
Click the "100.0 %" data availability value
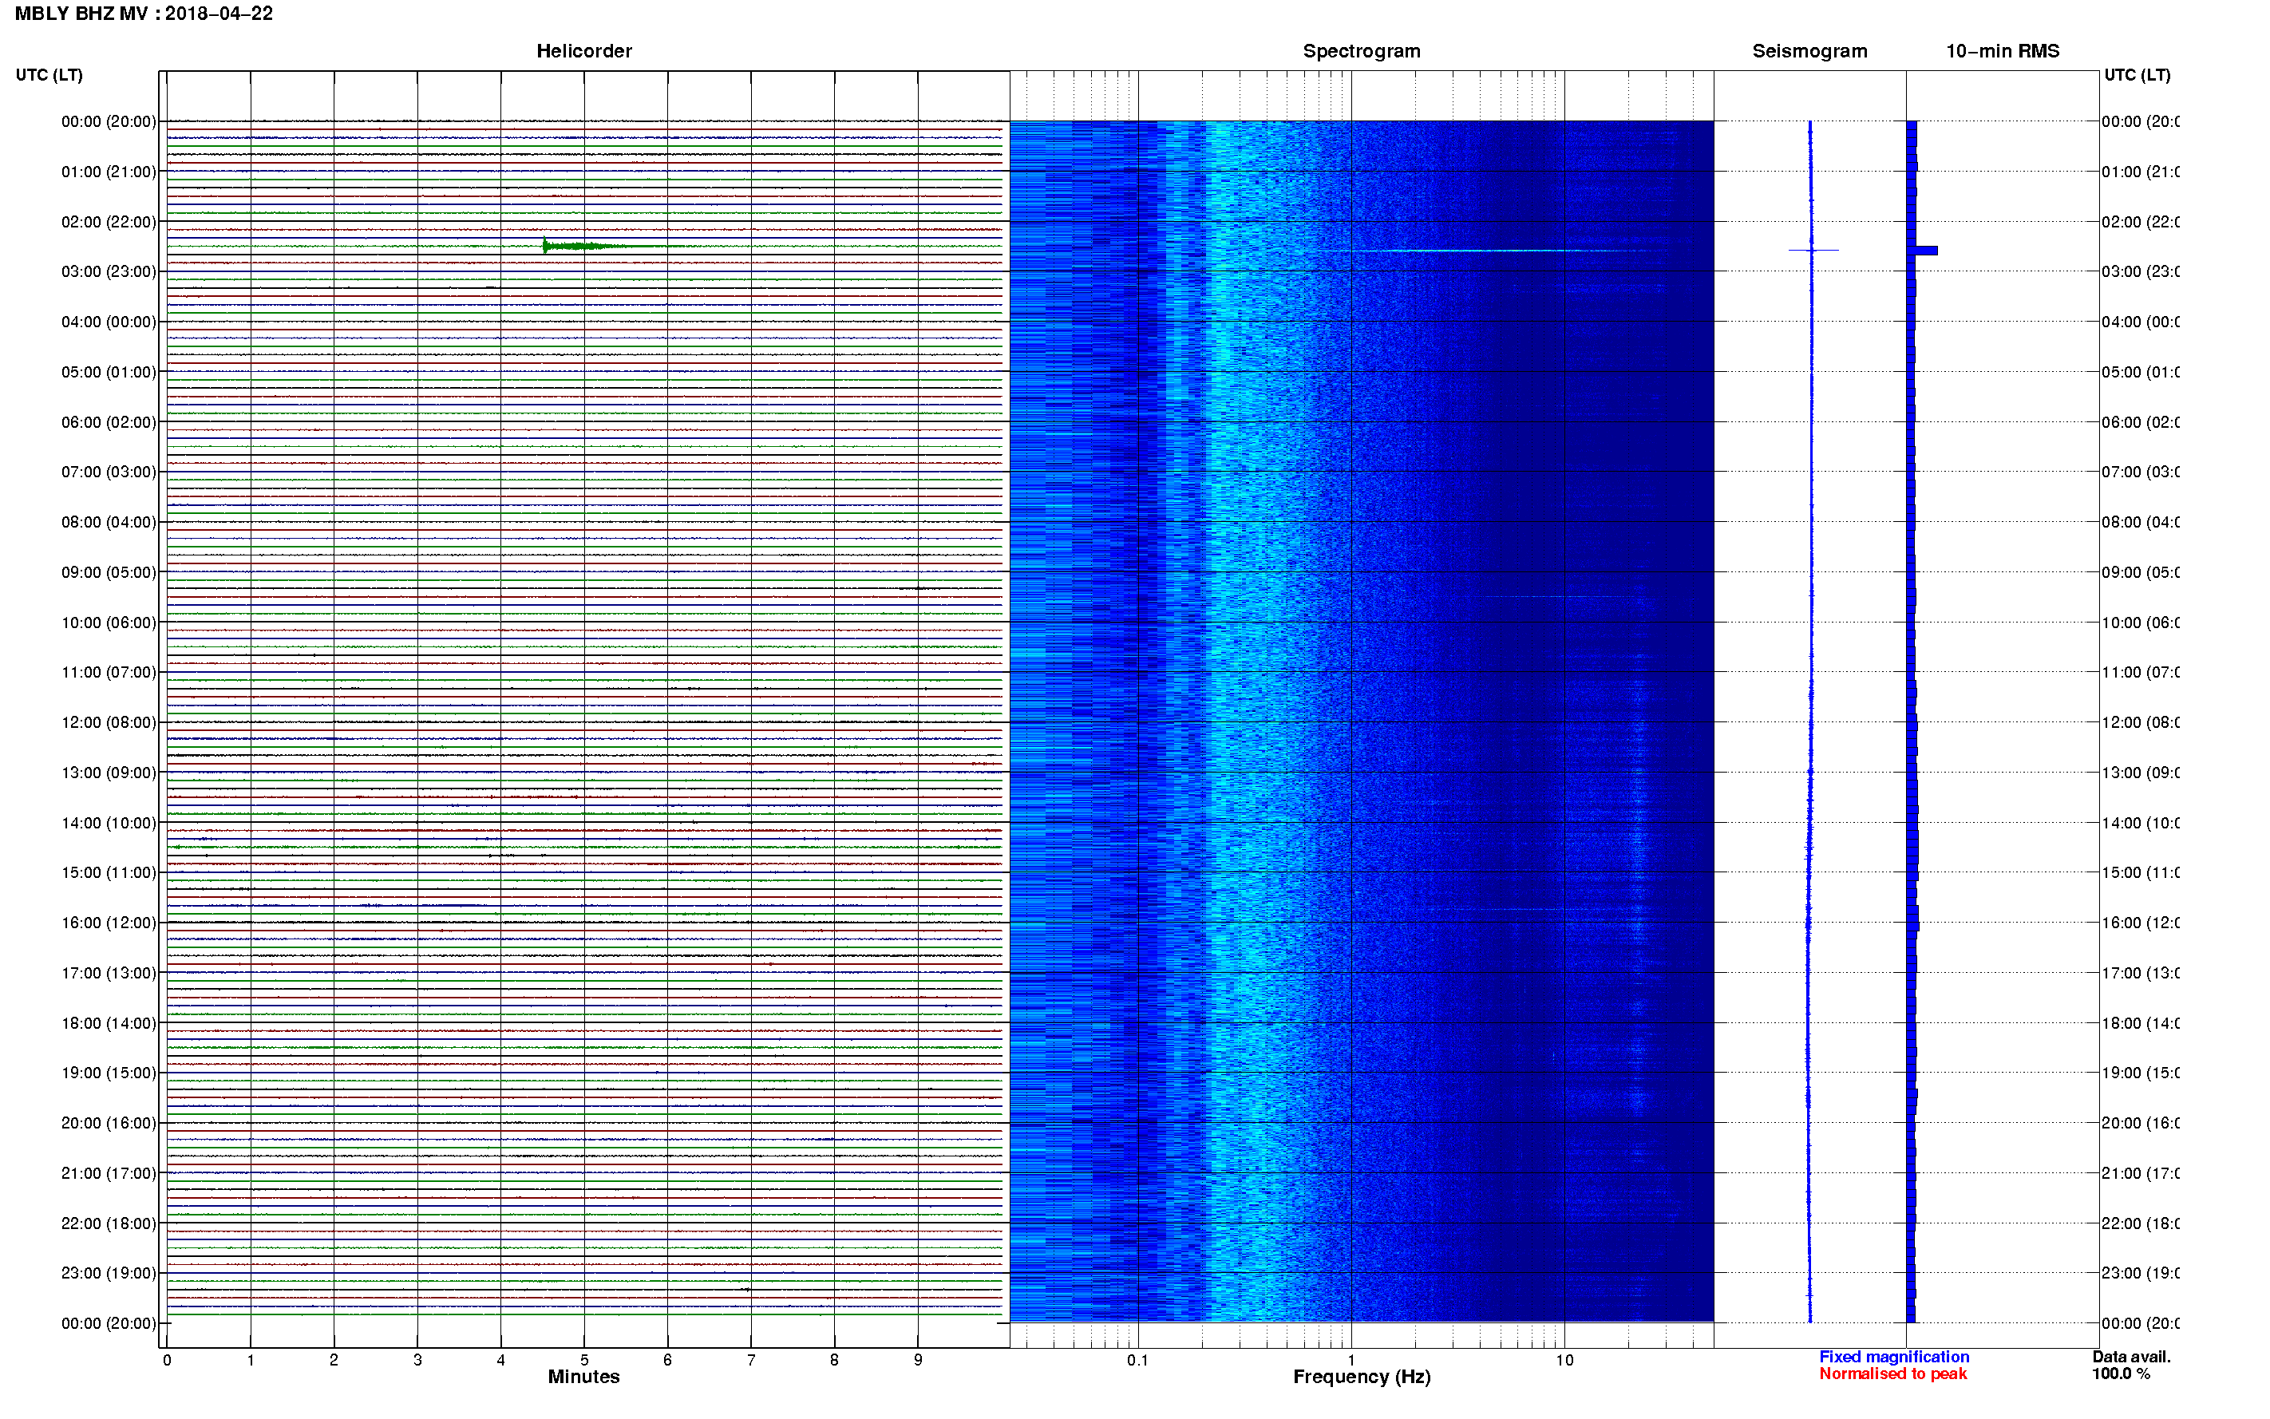pos(2121,1373)
